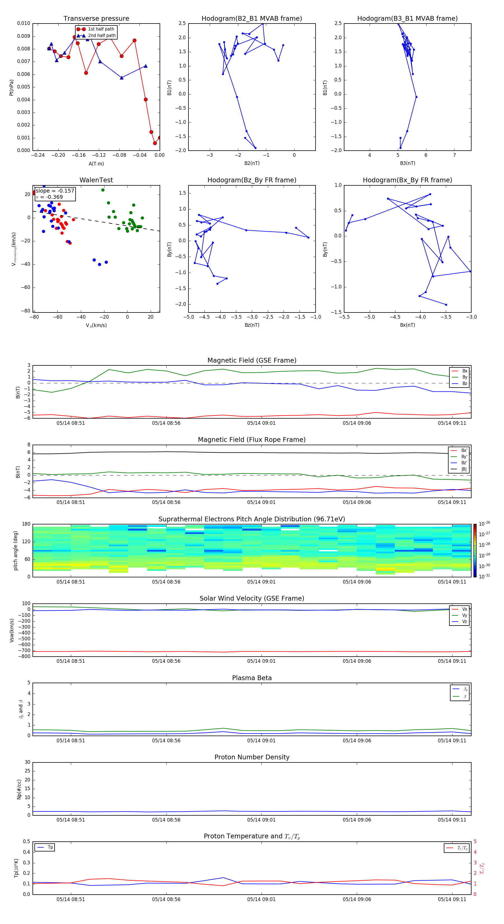Click the Bz legend entry in GSE magnetic field
Viewport: 504px width, 924px height.
click(x=460, y=383)
